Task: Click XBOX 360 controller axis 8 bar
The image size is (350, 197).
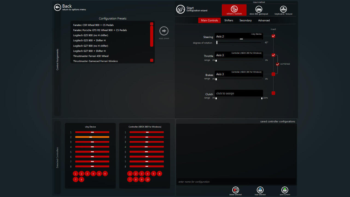Action: [x=147, y=166]
